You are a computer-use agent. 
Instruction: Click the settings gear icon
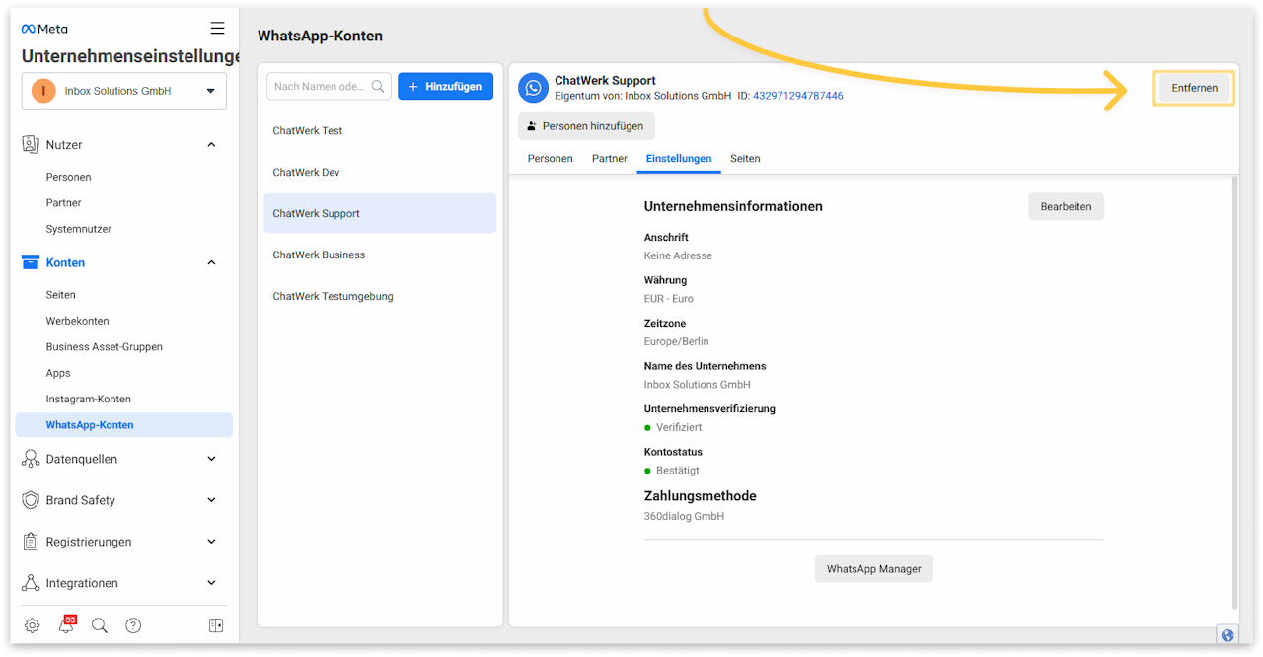coord(32,625)
